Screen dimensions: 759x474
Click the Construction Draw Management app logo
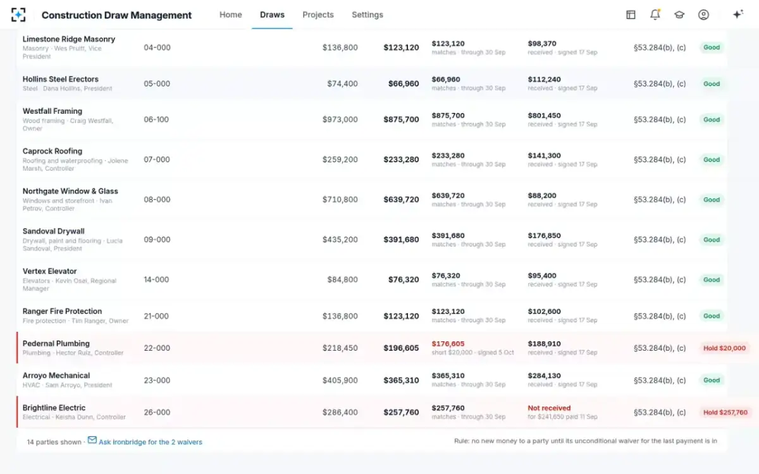coord(19,15)
